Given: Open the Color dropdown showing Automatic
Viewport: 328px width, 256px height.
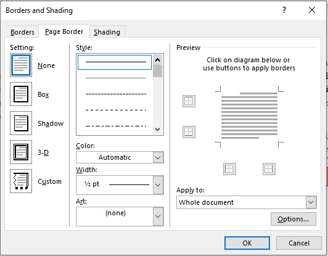Looking at the screenshot, I should point(120,157).
